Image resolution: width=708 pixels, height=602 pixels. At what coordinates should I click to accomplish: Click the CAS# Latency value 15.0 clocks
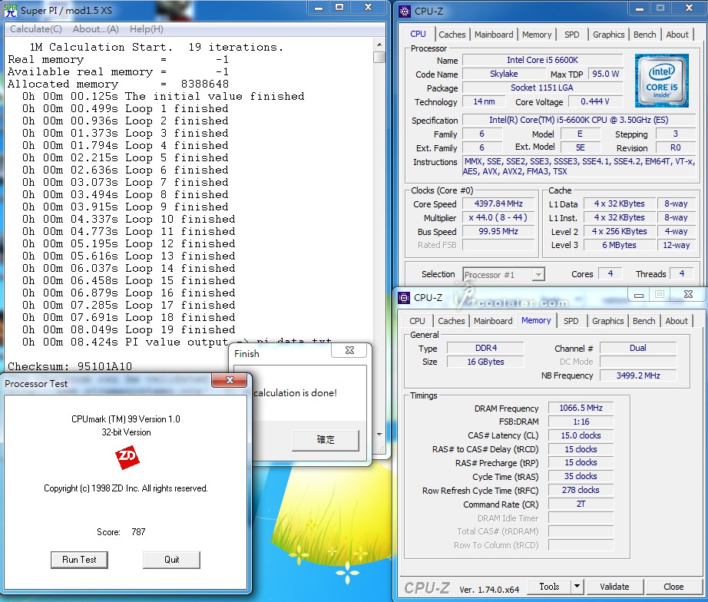581,435
